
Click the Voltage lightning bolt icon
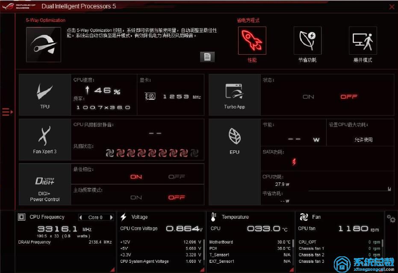(124, 217)
